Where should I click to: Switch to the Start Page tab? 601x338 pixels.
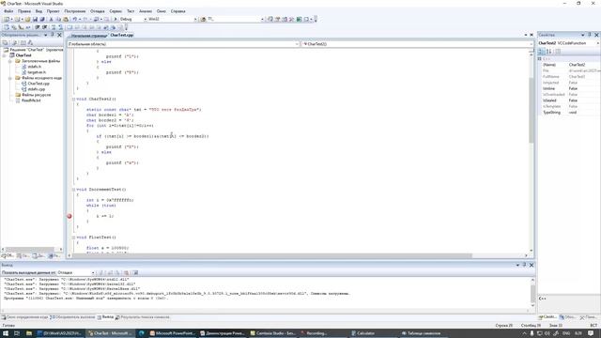[x=88, y=36]
